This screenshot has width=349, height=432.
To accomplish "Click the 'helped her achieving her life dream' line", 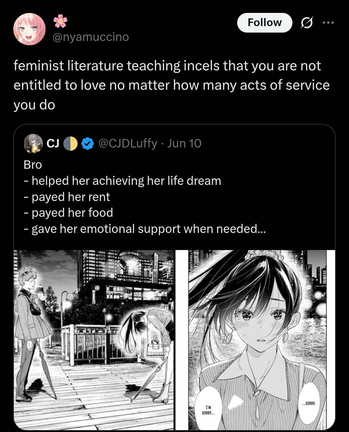I will coord(122,181).
